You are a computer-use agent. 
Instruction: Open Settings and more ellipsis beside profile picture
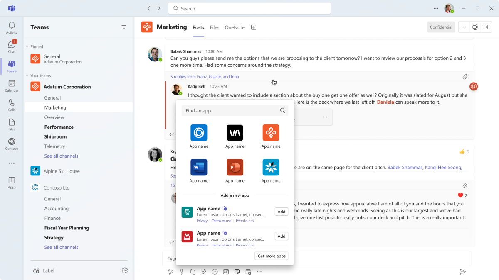click(436, 8)
